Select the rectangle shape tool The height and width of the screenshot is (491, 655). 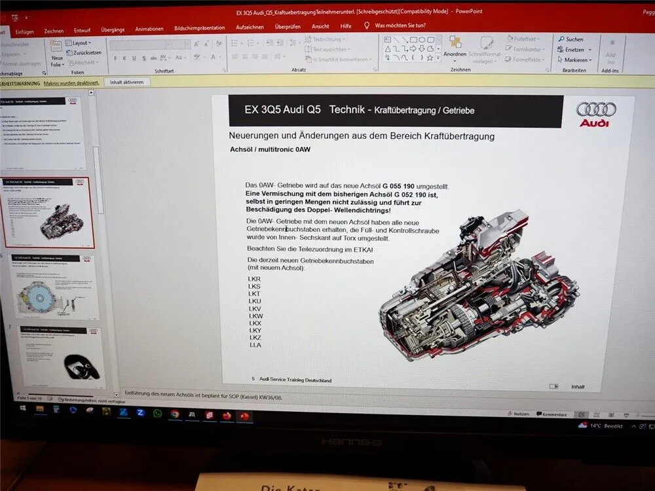(x=413, y=40)
